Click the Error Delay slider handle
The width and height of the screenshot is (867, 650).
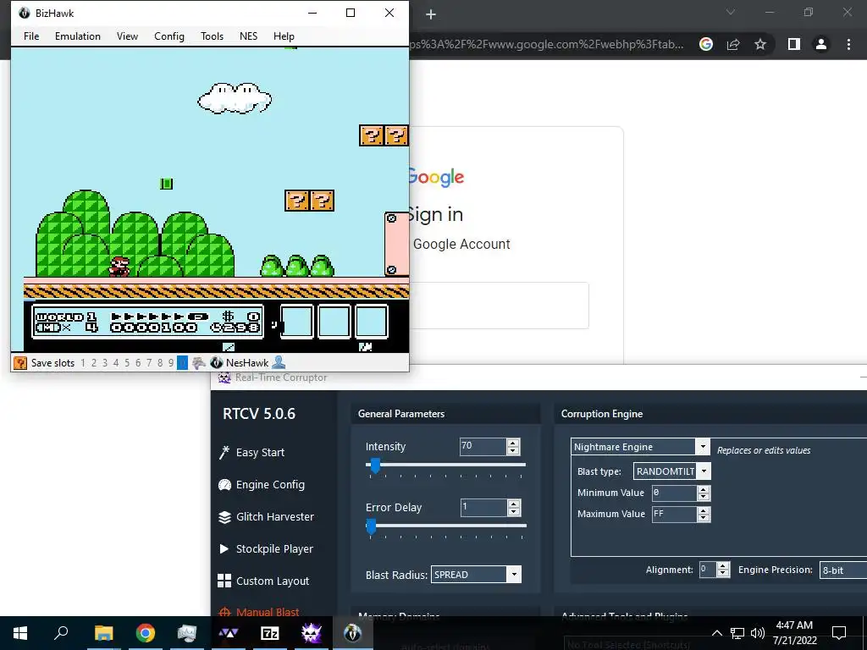pyautogui.click(x=372, y=526)
